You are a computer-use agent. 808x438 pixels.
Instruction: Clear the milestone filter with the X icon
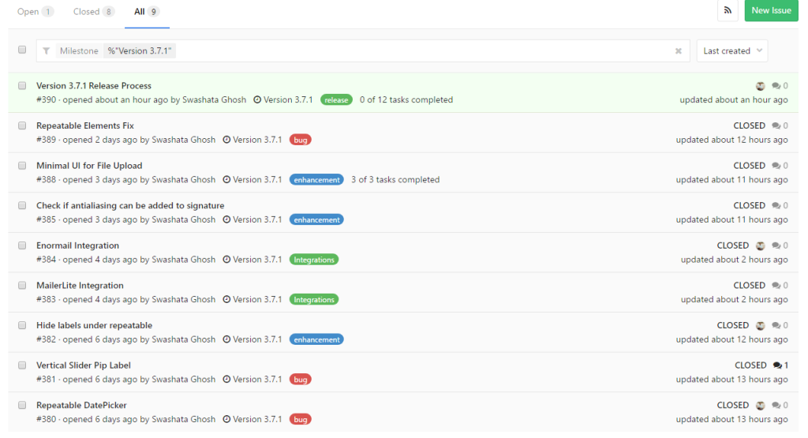[x=678, y=51]
